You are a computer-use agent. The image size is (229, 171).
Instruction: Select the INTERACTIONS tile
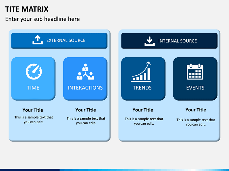[85, 79]
